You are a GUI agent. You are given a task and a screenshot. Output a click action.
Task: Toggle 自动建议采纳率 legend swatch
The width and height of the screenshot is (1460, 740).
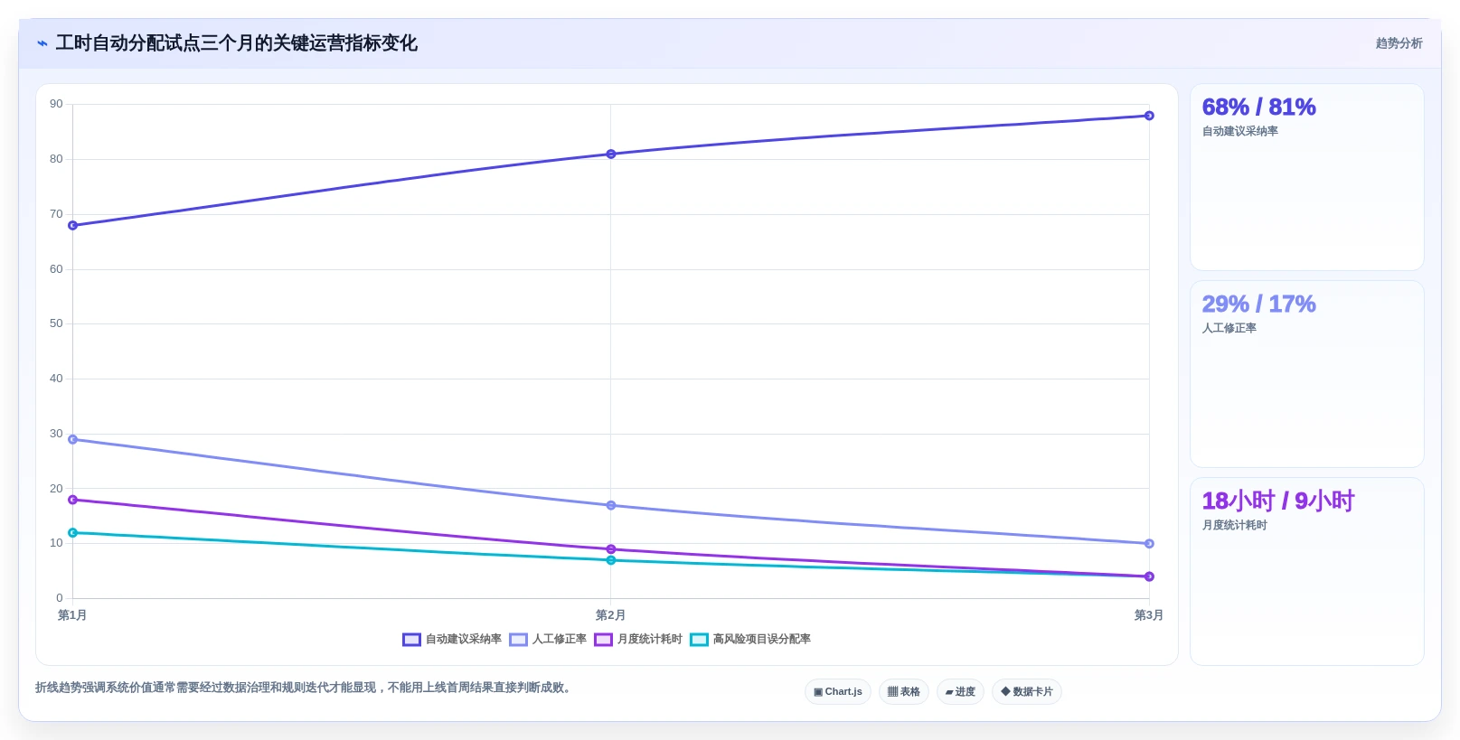411,640
